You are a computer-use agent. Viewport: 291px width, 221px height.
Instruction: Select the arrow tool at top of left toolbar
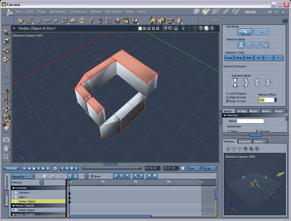6,32
